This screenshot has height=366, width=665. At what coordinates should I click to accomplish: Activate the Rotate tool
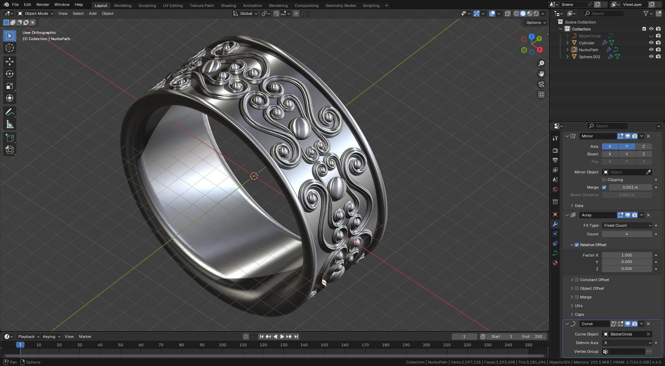coord(10,74)
